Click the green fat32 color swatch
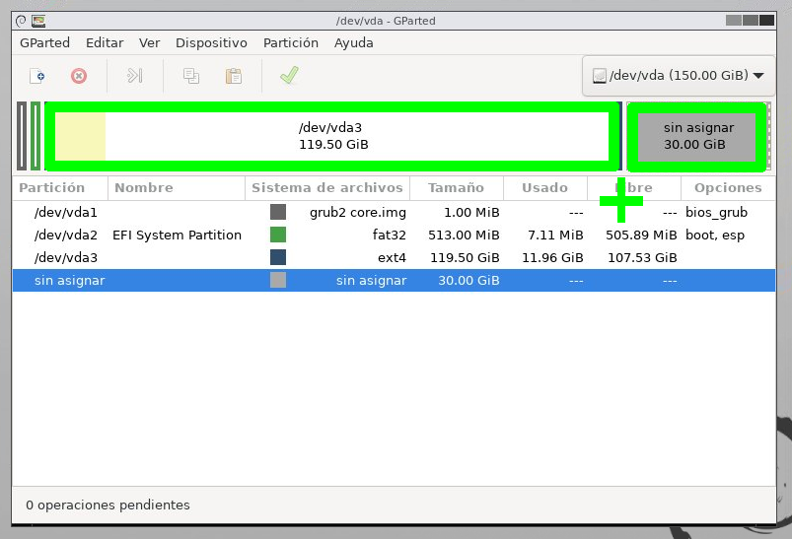The width and height of the screenshot is (792, 539). [278, 235]
